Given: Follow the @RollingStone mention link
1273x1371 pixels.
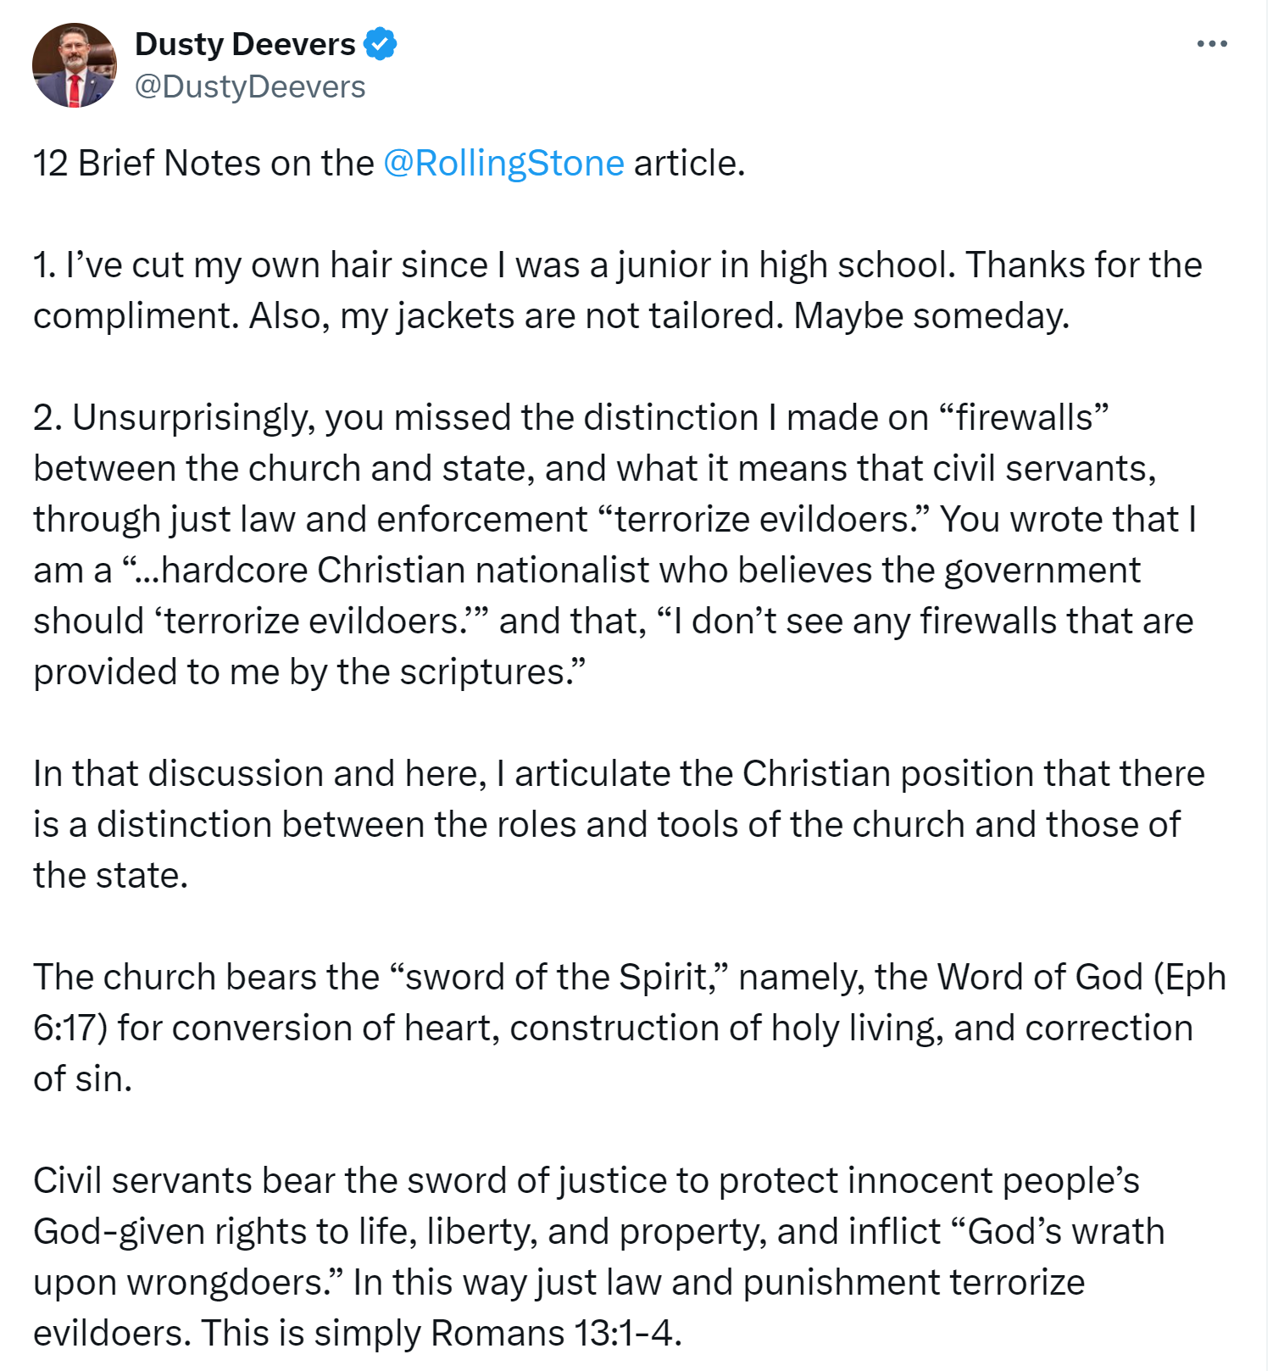Looking at the screenshot, I should [503, 163].
